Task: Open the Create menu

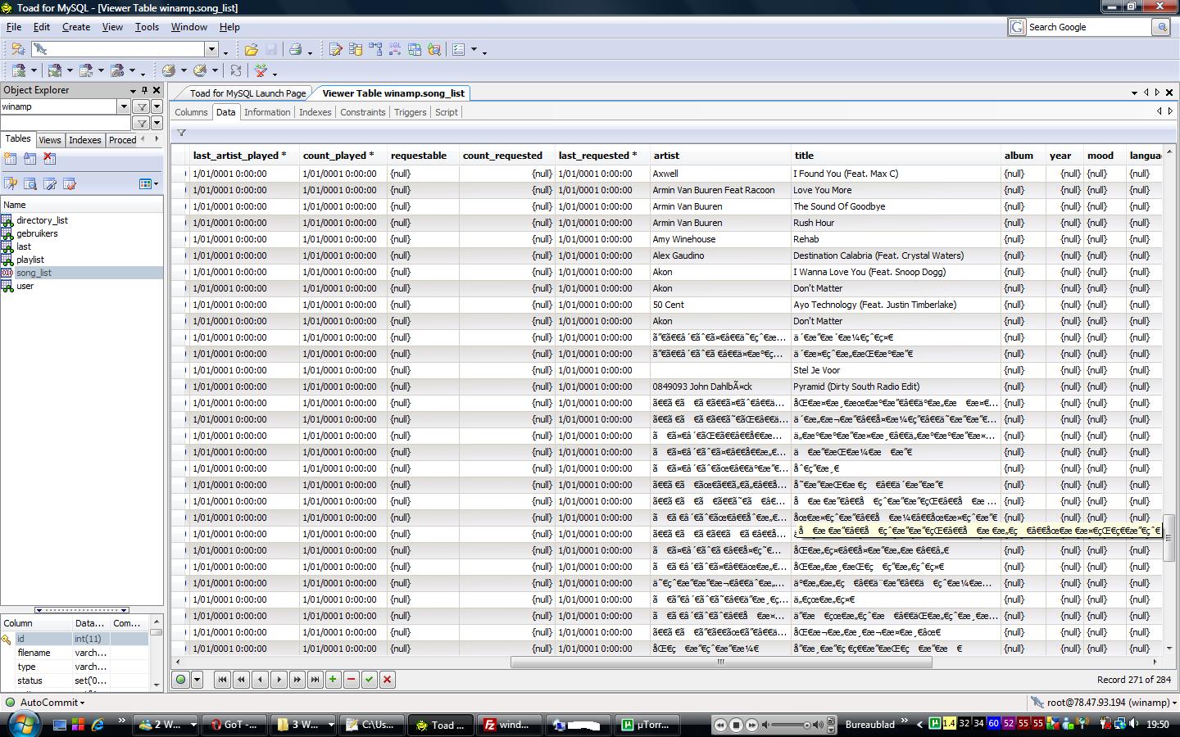Action: point(76,27)
